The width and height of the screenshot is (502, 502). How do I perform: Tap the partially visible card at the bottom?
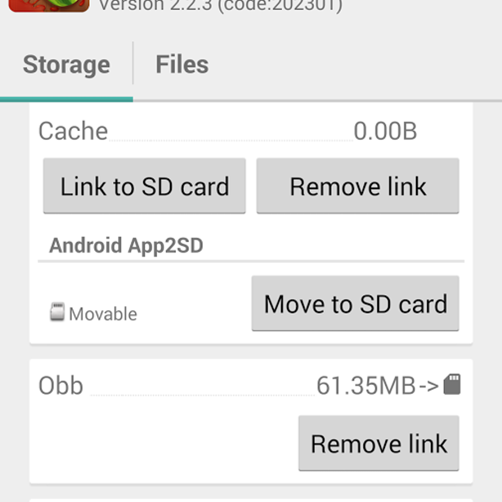click(251, 500)
